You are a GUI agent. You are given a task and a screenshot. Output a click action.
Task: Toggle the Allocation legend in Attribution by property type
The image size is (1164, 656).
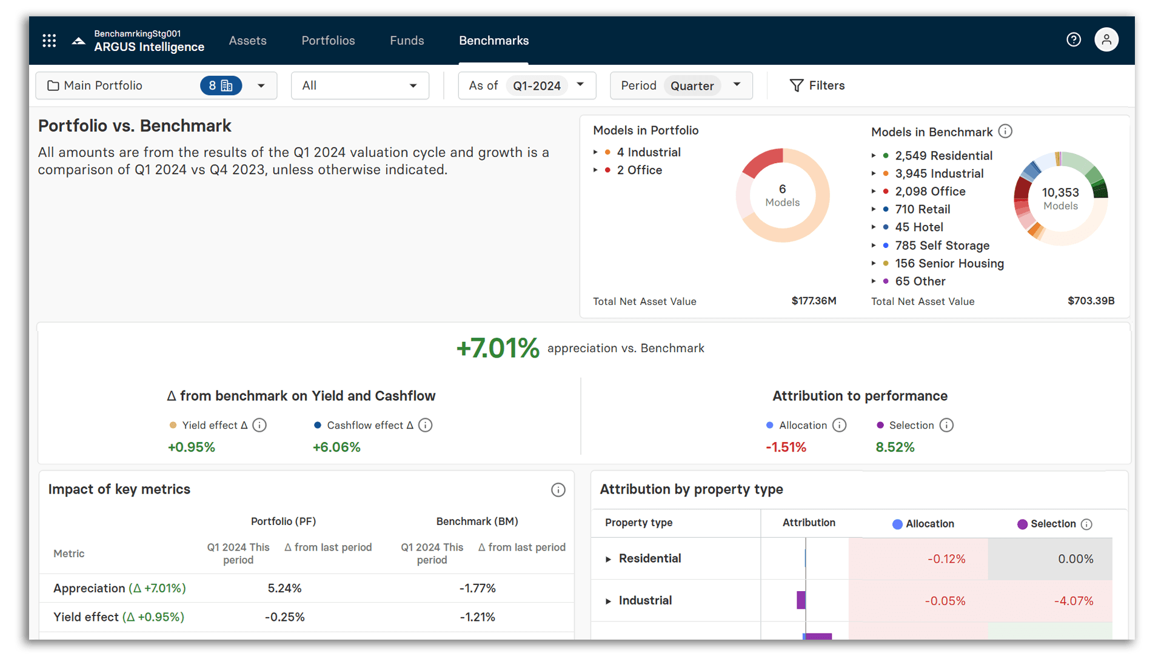tap(898, 524)
